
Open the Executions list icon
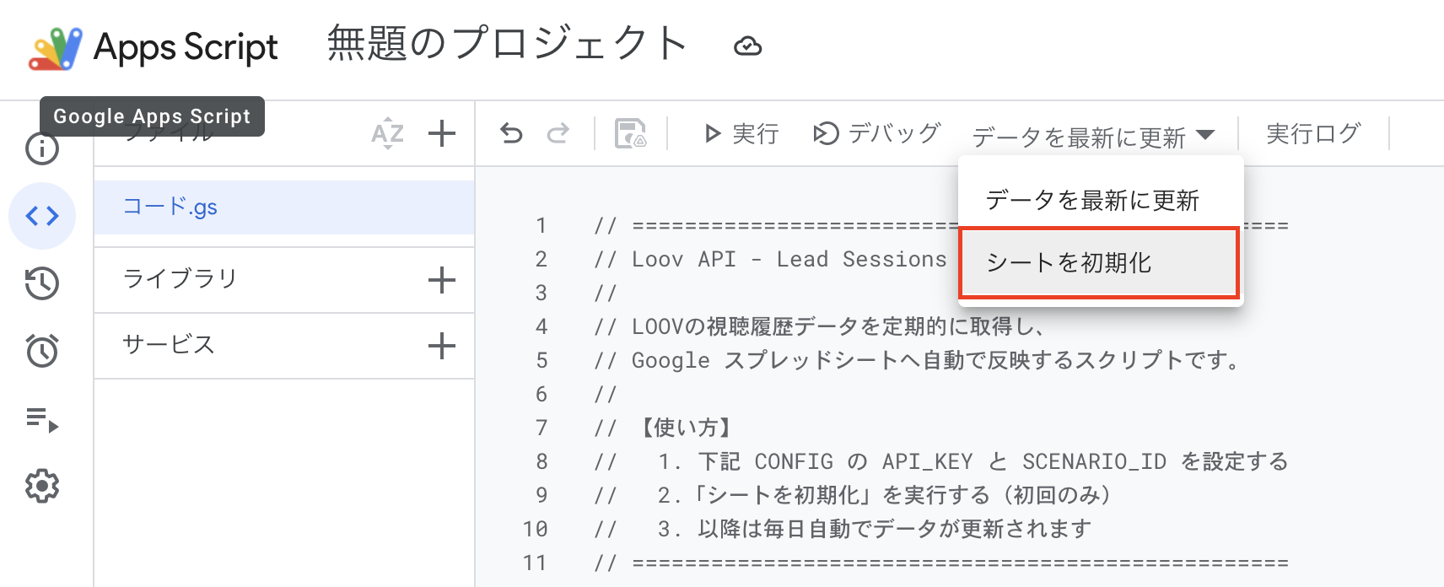[x=42, y=418]
